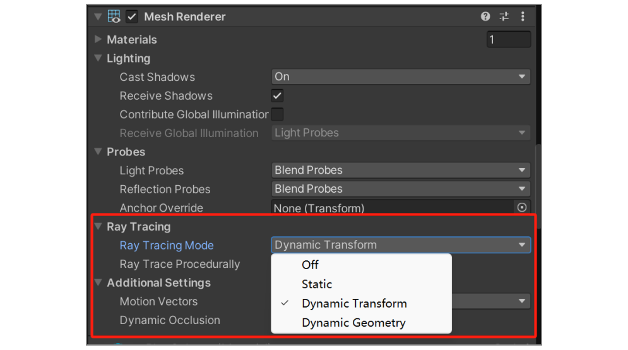Click the Mesh Renderer component icon

click(x=114, y=16)
